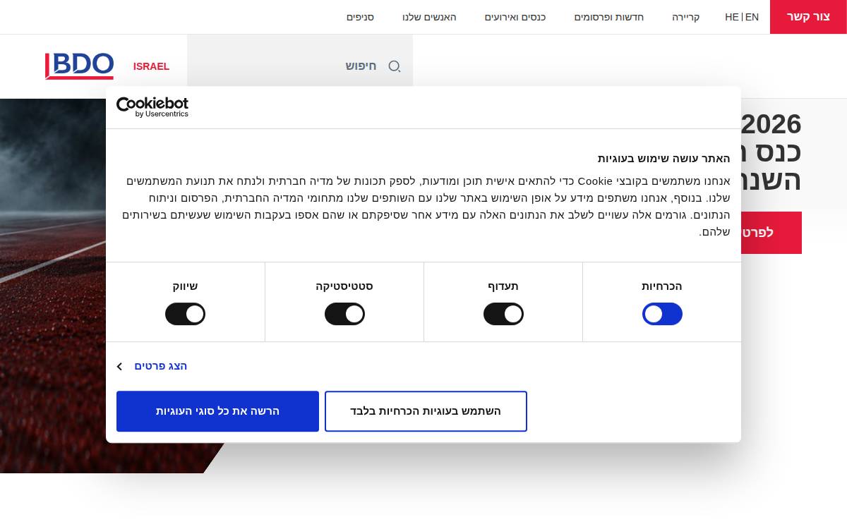The height and width of the screenshot is (529, 847).
Task: Switch language to HE
Action: point(732,17)
